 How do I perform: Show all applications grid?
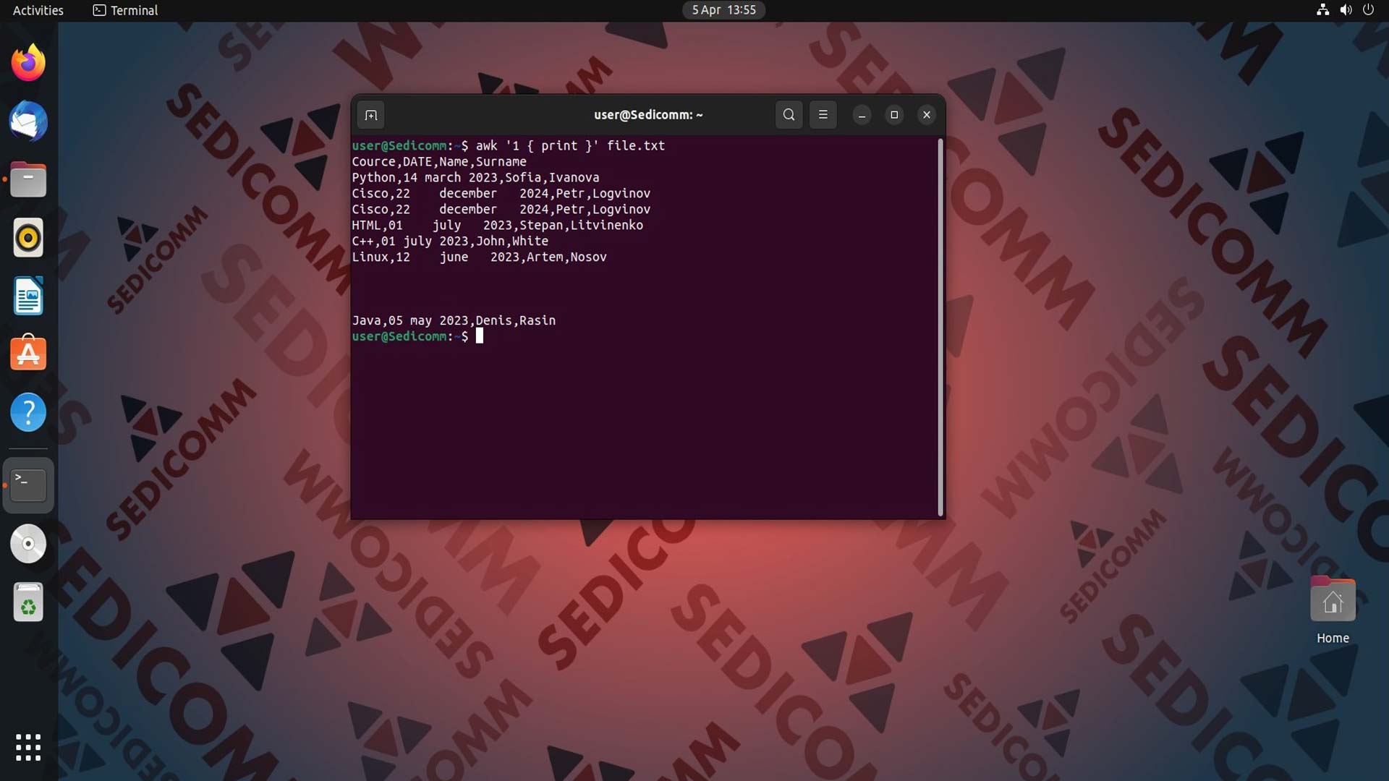point(28,747)
